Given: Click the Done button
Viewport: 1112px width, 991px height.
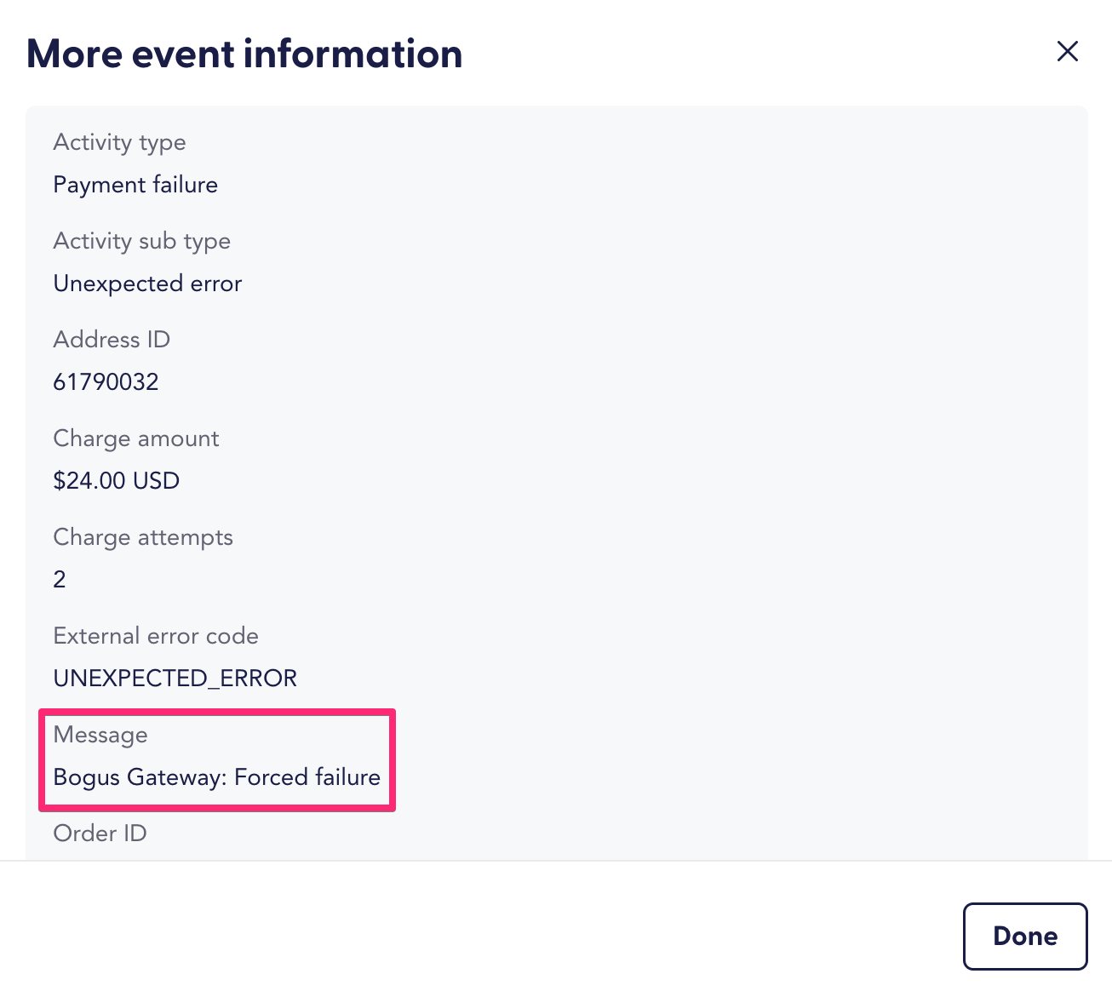Looking at the screenshot, I should click(1024, 936).
